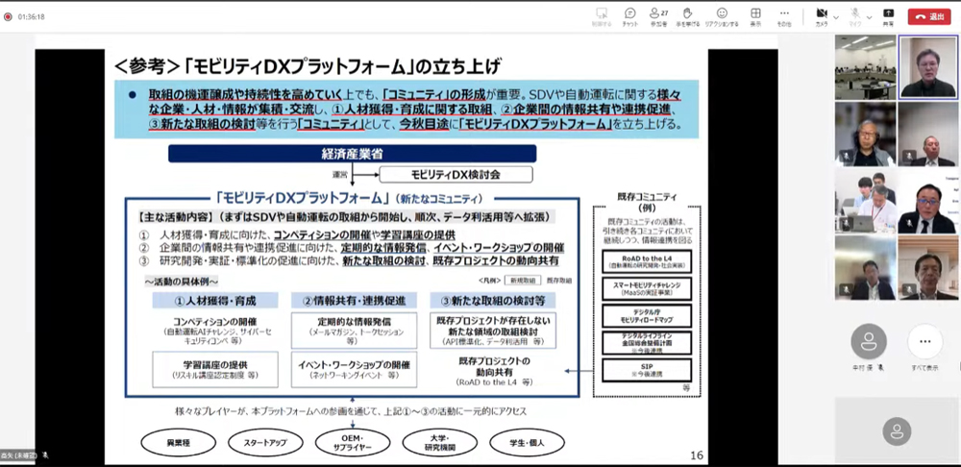
Task: Click the OEM・サプライヤー oval
Action: click(353, 442)
